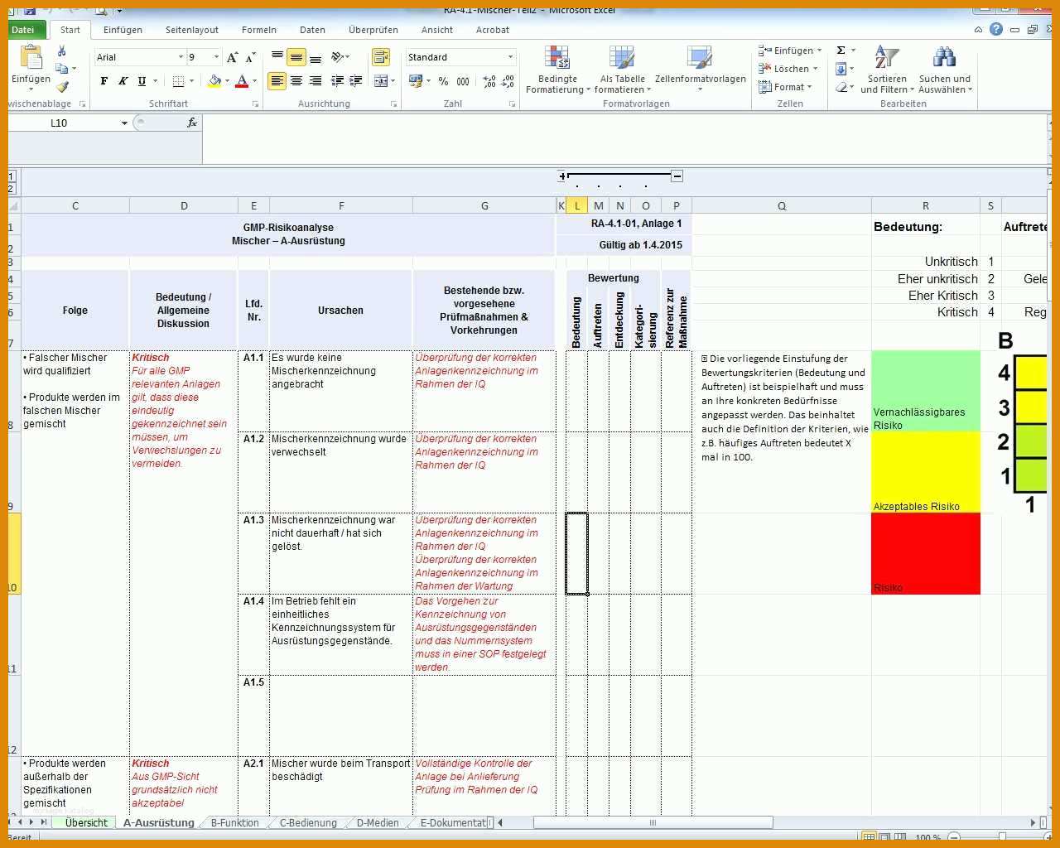Image resolution: width=1060 pixels, height=848 pixels.
Task: Open the B-Funktion sheet tab
Action: (235, 822)
